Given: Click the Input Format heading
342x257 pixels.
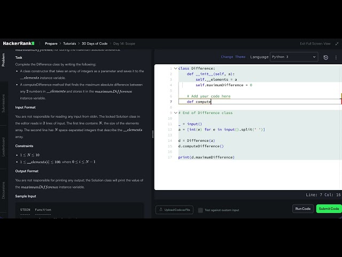Looking at the screenshot, I should [25, 107].
